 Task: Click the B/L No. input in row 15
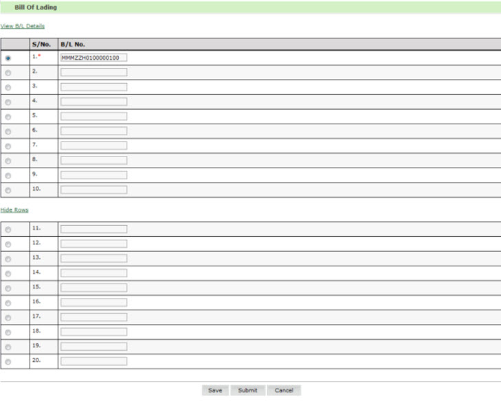[x=93, y=288]
